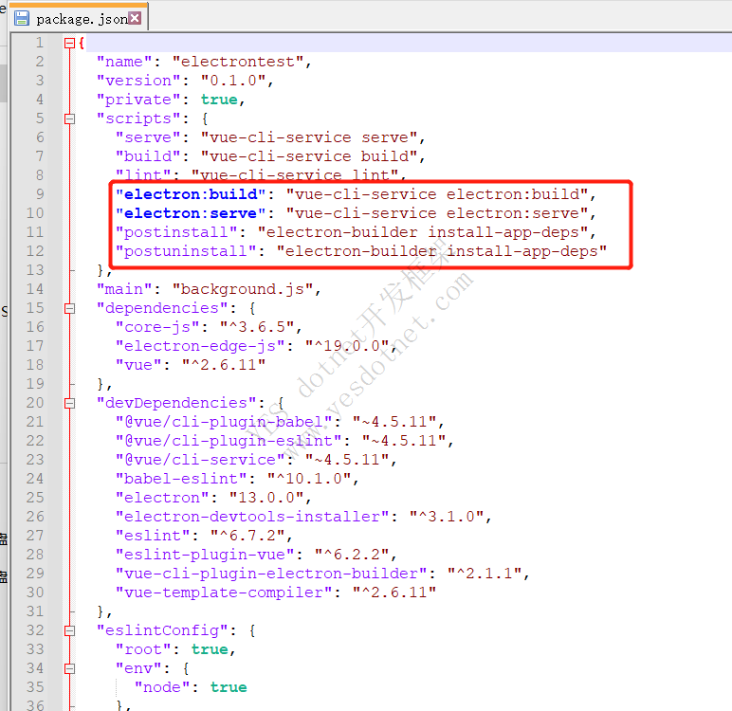This screenshot has height=711, width=732.
Task: Collapse the "scripts" block fold marker
Action: [x=69, y=118]
